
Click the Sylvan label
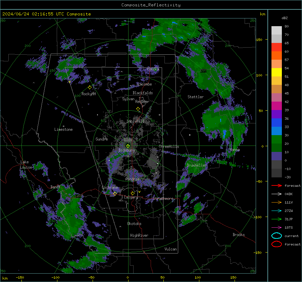128,99
